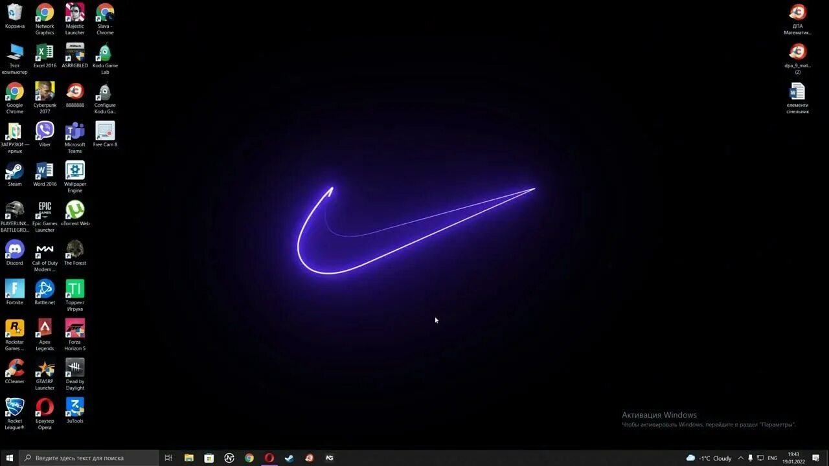829x466 pixels.
Task: Select Этот компьютер desktop icon
Action: (x=14, y=59)
